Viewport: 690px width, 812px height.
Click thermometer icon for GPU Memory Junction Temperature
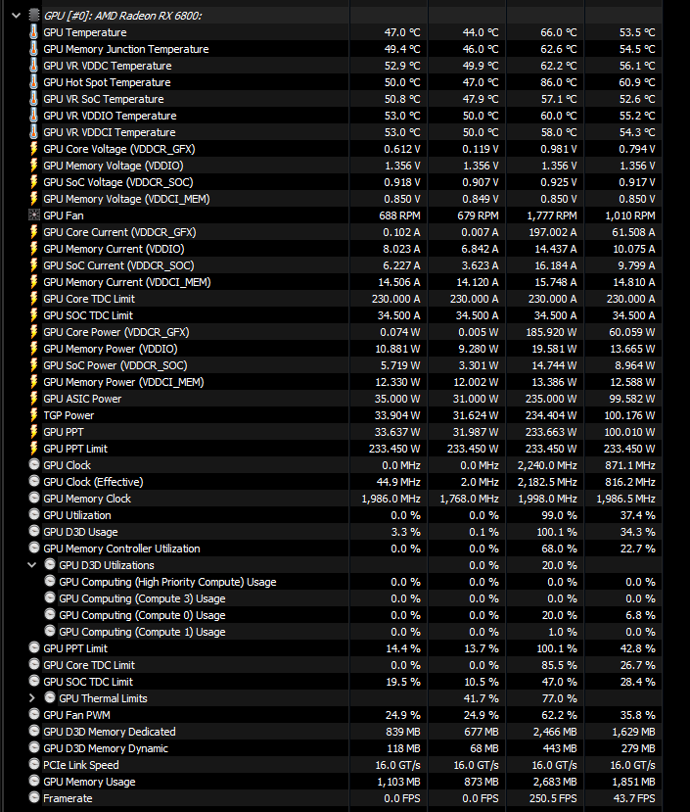[x=33, y=49]
